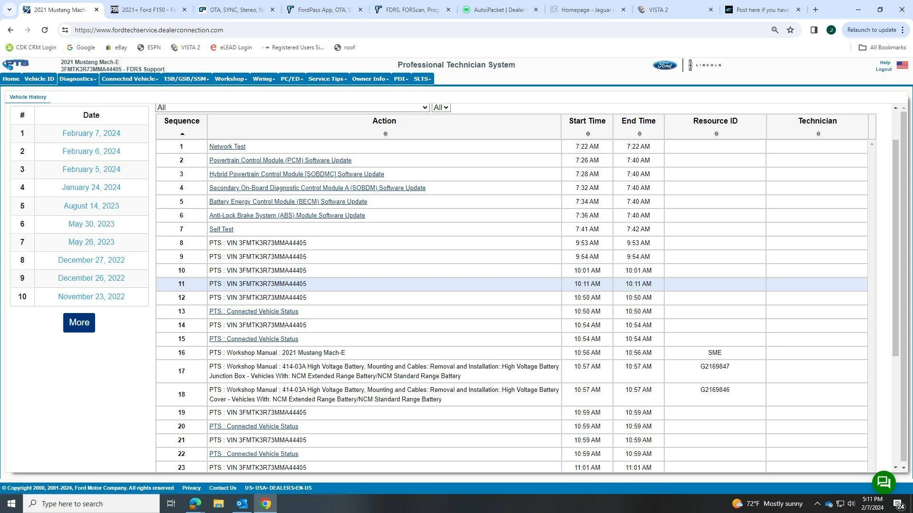The image size is (913, 513).
Task: Open Vehicle ID navigation item
Action: 39,79
